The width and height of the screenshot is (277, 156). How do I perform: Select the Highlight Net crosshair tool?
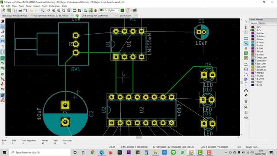coord(246,27)
